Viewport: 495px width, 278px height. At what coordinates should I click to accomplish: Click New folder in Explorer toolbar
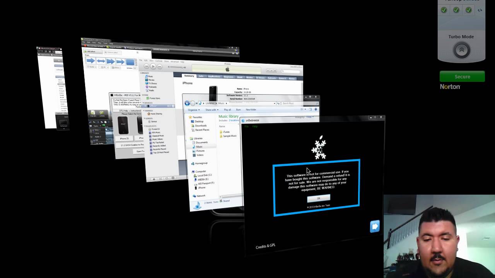[251, 110]
